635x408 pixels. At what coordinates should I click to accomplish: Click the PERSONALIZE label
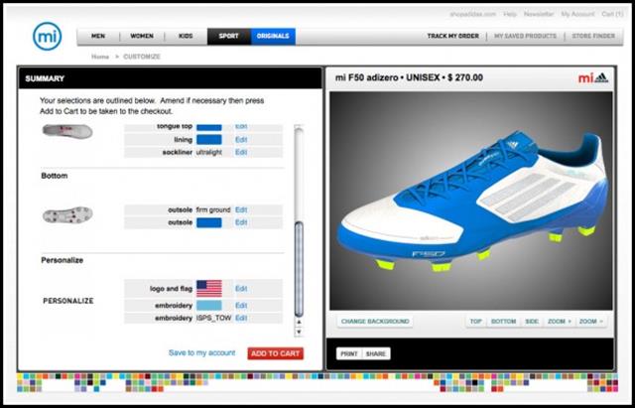pyautogui.click(x=68, y=301)
